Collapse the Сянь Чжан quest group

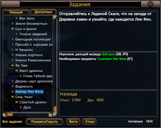click(x=12, y=97)
